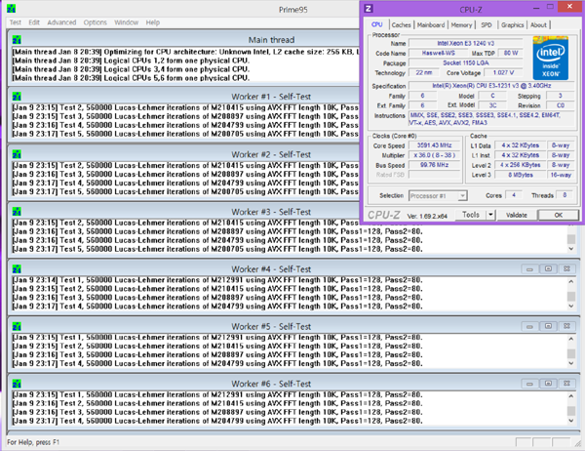Click the Worker #5 window icon
The width and height of the screenshot is (585, 451).
(x=17, y=327)
